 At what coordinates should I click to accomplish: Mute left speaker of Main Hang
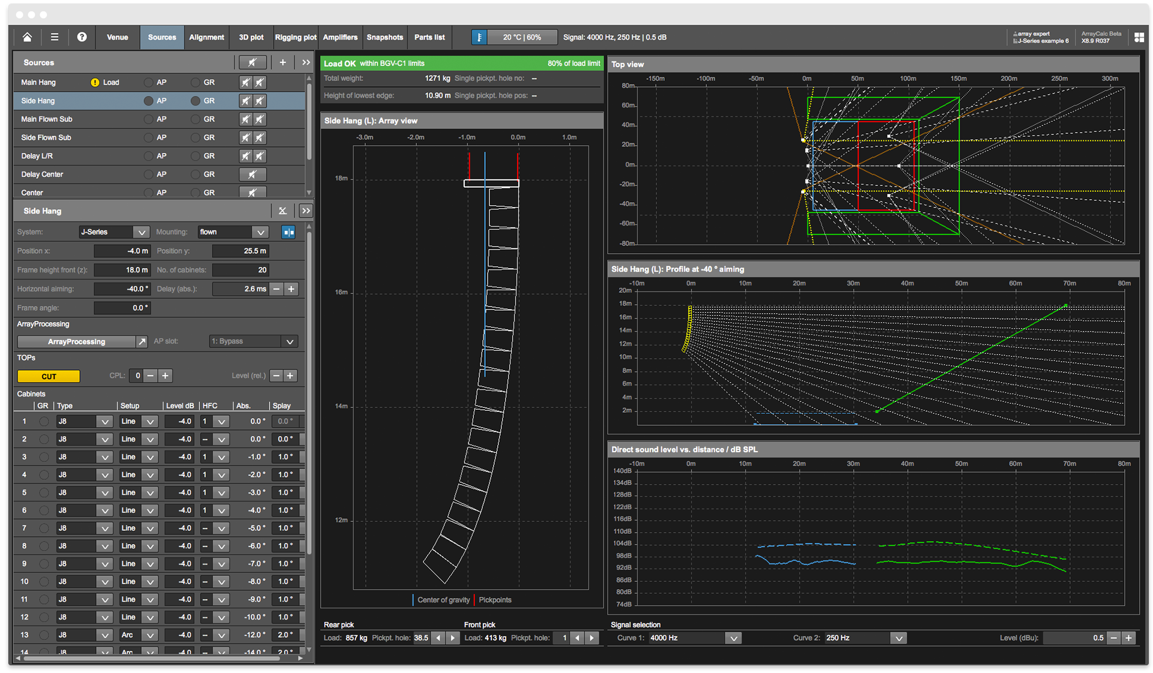[246, 82]
